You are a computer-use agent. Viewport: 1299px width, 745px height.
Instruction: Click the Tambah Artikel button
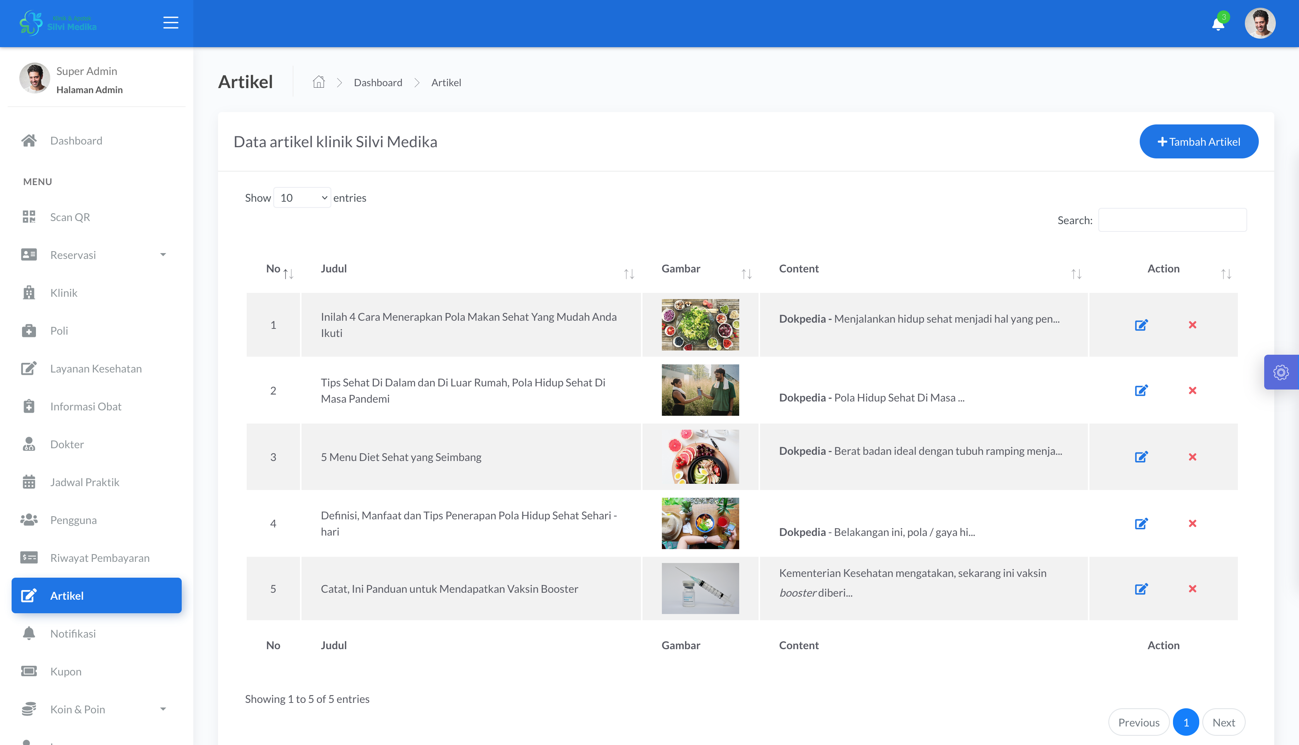1199,142
